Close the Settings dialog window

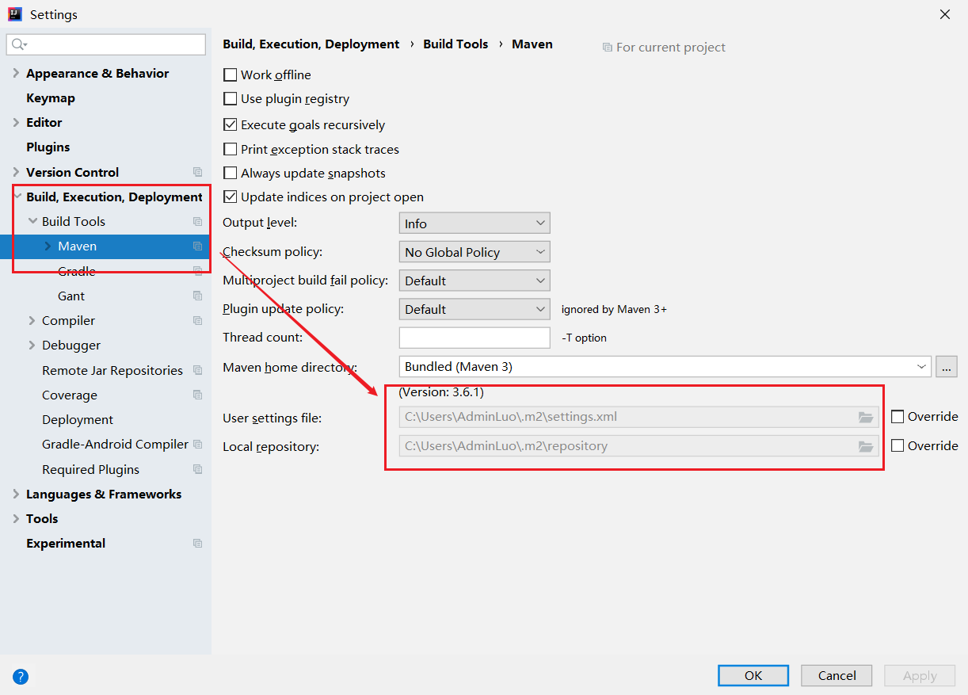coord(945,14)
